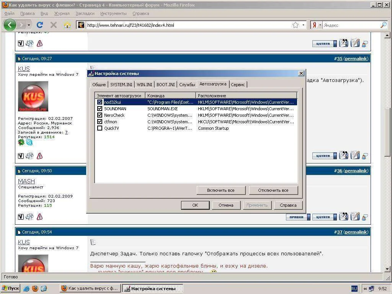Click the Skype icon in KUS profile
This screenshot has height=294, width=392.
point(29,142)
